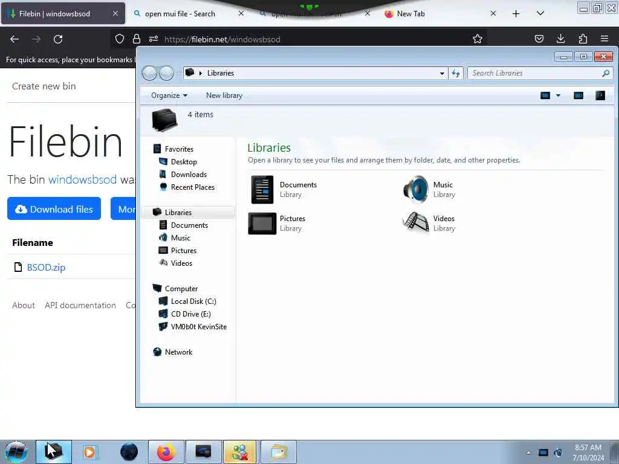Save page to Pocket icon
The image size is (619, 464).
[x=539, y=39]
